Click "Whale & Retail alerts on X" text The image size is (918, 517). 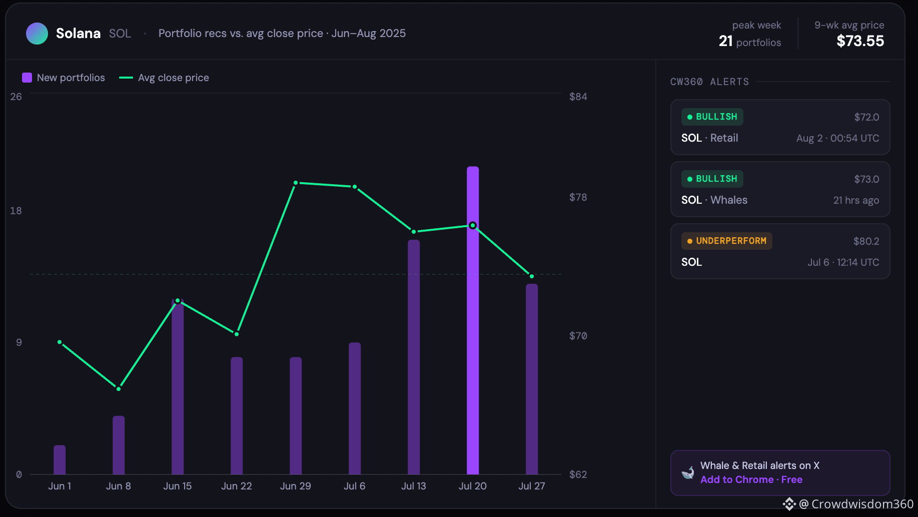[760, 465]
